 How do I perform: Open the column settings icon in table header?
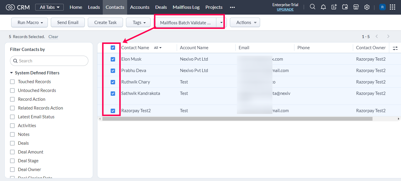pos(395,48)
